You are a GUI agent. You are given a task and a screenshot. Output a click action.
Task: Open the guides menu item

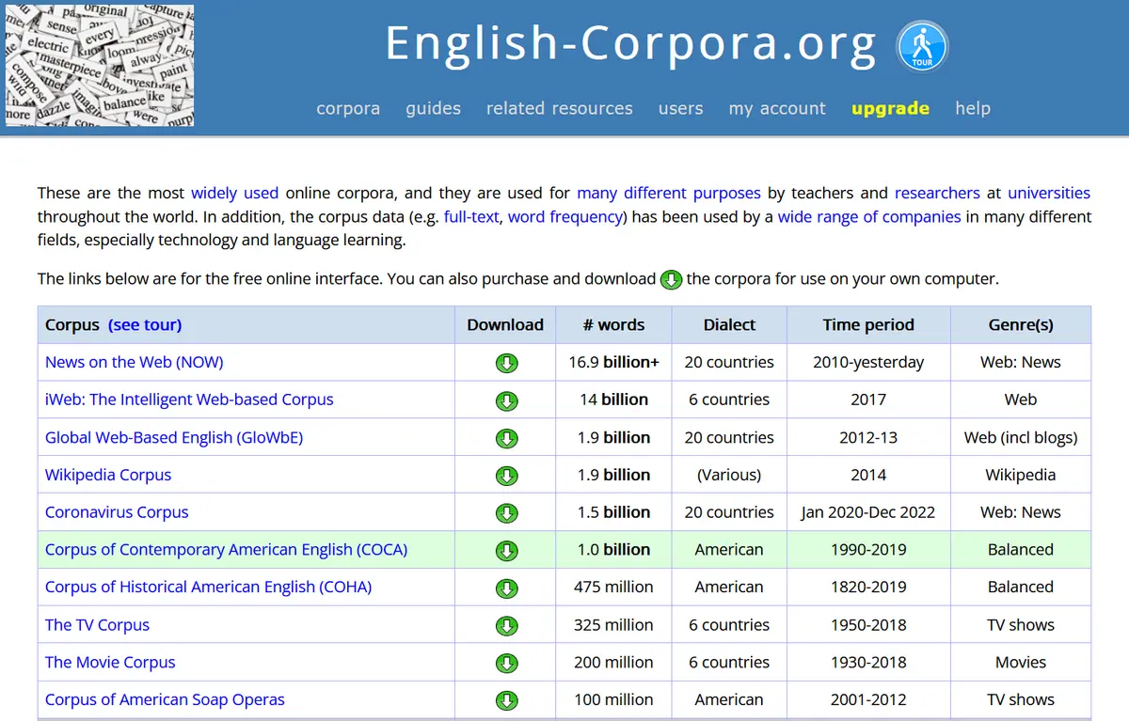point(433,108)
